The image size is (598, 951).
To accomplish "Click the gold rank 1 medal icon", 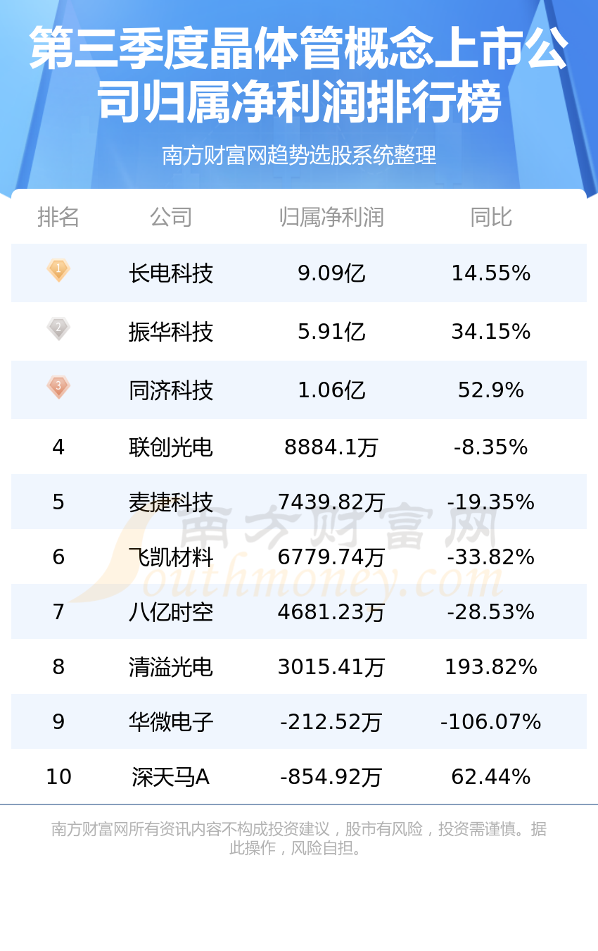I will pyautogui.click(x=58, y=271).
